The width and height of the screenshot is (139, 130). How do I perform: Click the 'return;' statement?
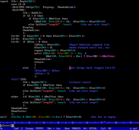coord(39,62)
